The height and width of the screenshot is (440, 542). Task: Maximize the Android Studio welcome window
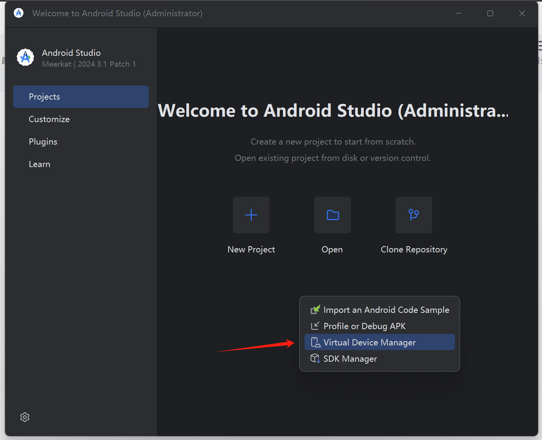click(490, 13)
